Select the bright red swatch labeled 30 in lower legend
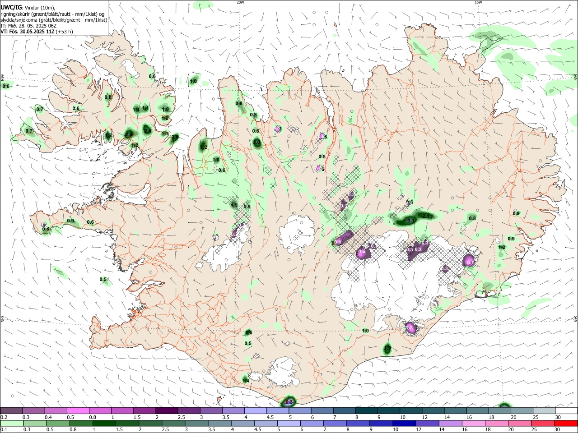The width and height of the screenshot is (578, 433). click(x=566, y=424)
